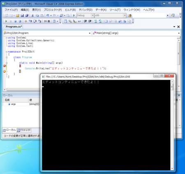Open the ヘルプ(H) menu

tap(149, 10)
